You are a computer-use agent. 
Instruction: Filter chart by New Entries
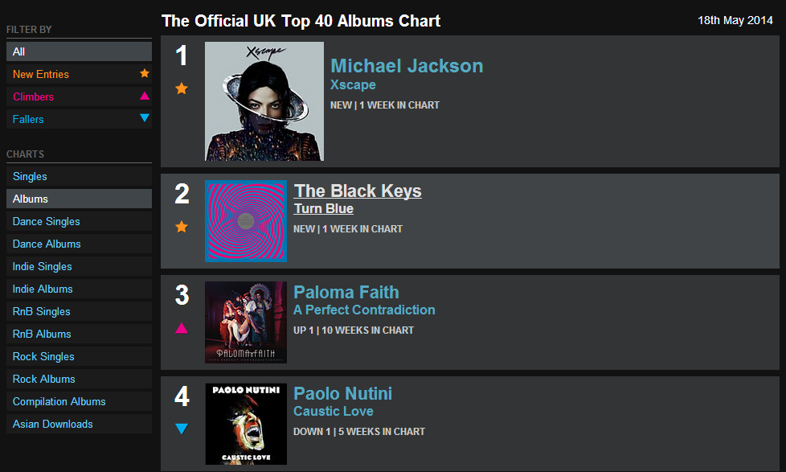point(41,74)
